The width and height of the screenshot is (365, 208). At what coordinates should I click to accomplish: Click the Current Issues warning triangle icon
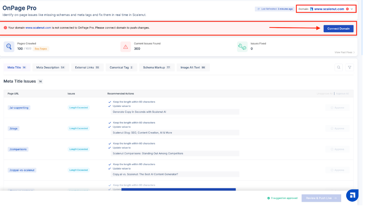point(126,47)
